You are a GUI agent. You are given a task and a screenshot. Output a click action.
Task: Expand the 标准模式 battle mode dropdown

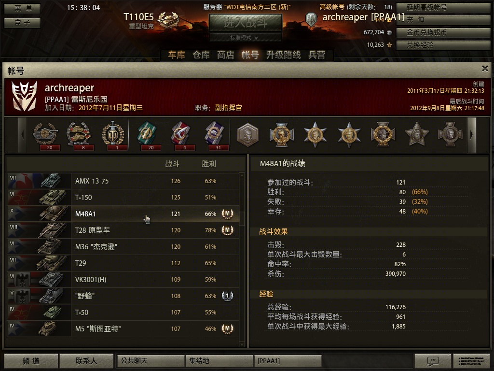pos(245,38)
